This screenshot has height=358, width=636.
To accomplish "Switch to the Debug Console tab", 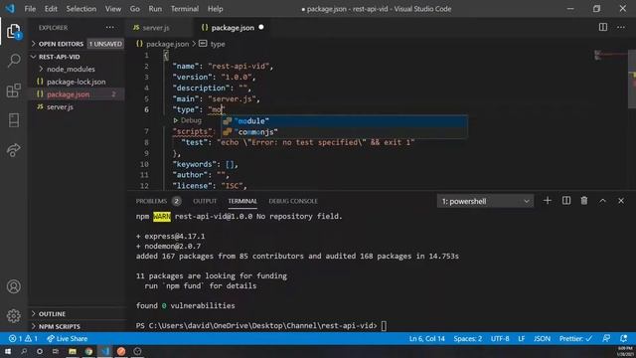I will (x=293, y=201).
